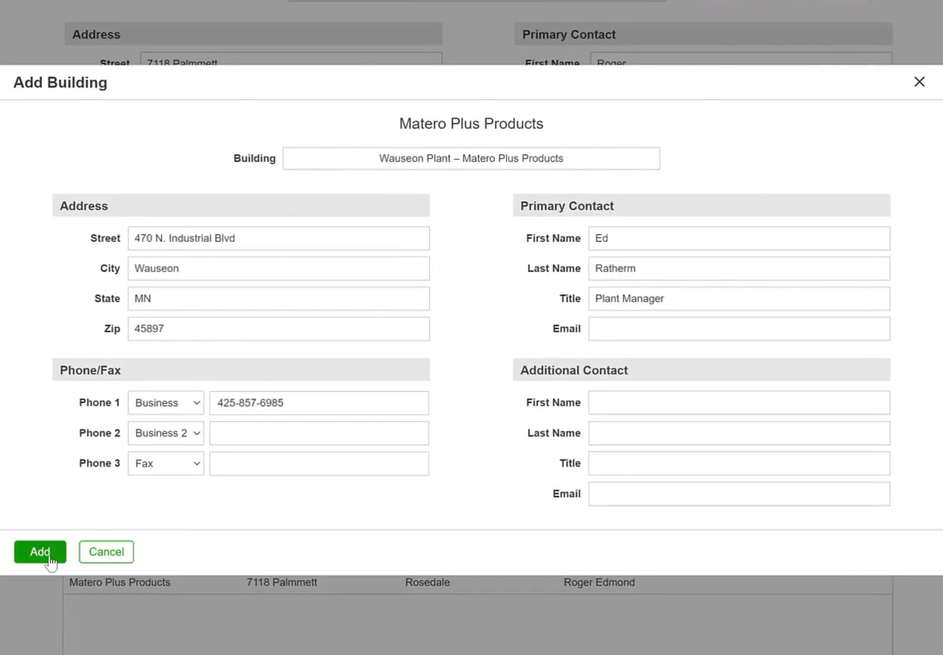Click Roger Edmond cell in background table

point(599,583)
